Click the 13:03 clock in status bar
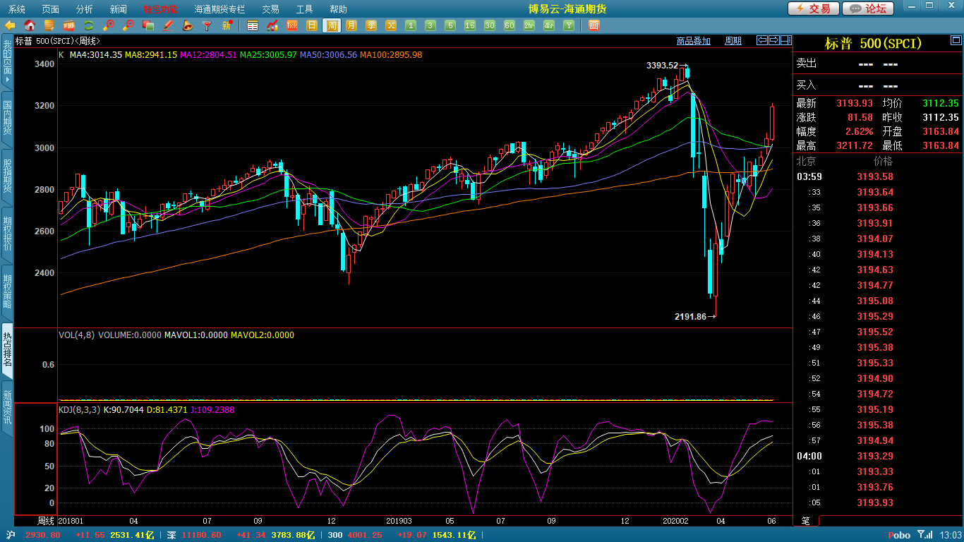Screen dimensions: 964x542 [951, 535]
